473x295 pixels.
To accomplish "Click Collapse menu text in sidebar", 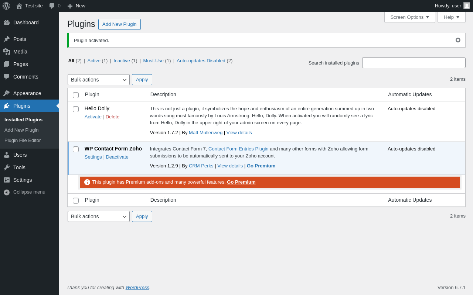I will pyautogui.click(x=29, y=192).
